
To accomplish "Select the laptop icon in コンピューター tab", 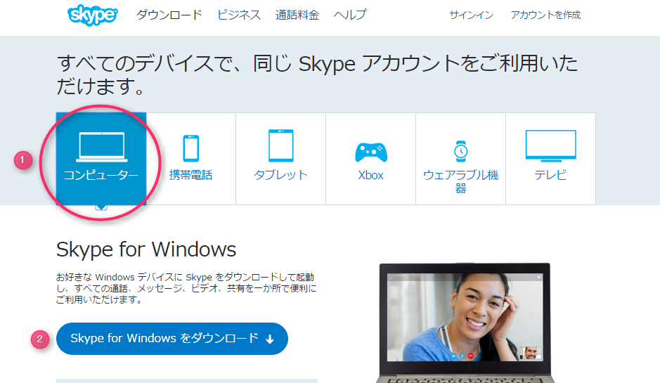I will pyautogui.click(x=101, y=147).
